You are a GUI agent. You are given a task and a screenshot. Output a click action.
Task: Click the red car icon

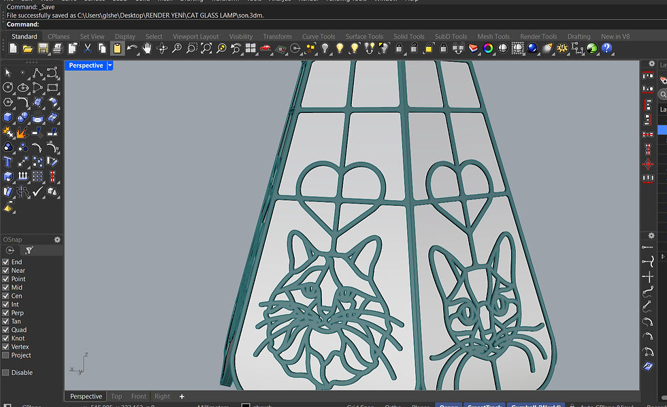point(265,48)
